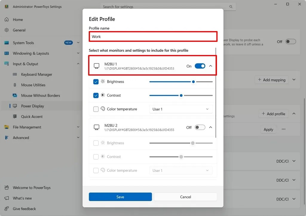Image resolution: width=306 pixels, height=216 pixels.
Task: Click the Quick Accent icon
Action: point(15,117)
